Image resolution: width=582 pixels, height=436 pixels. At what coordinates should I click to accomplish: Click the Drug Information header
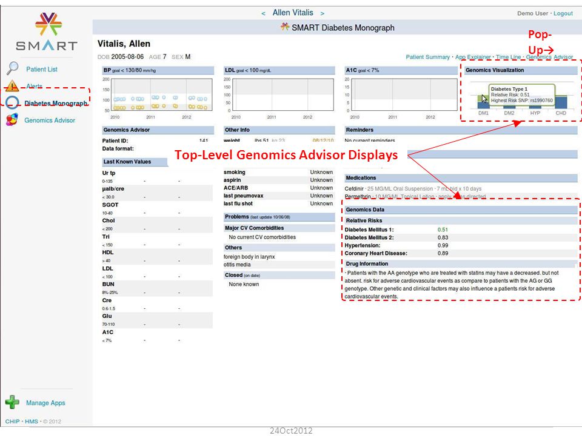tap(461, 263)
